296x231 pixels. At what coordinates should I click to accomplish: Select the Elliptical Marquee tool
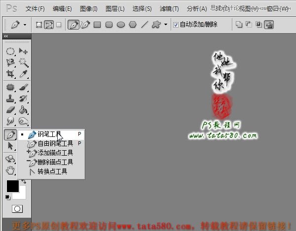10,51
